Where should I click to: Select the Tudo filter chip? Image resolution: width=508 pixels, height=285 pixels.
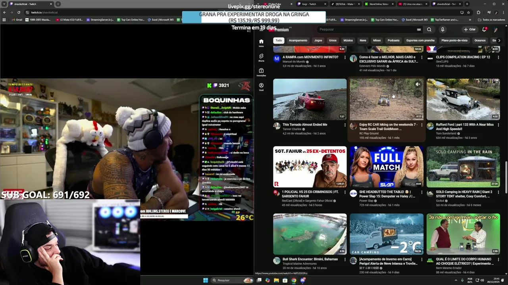pos(279,40)
